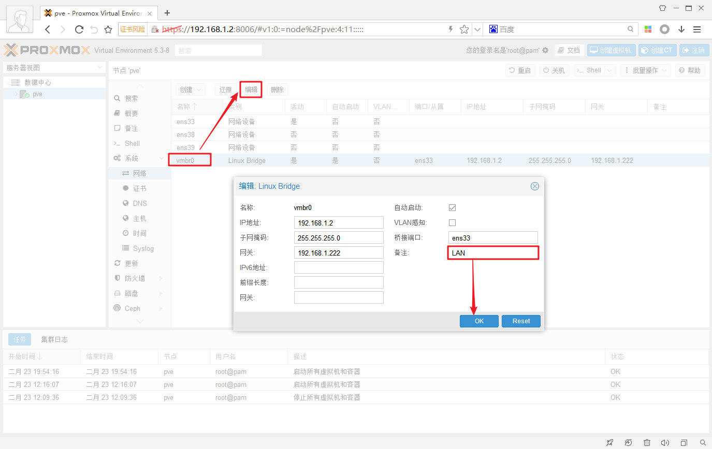Screen dimensions: 712x449
Task: Click 删除 remove button
Action: pyautogui.click(x=277, y=89)
